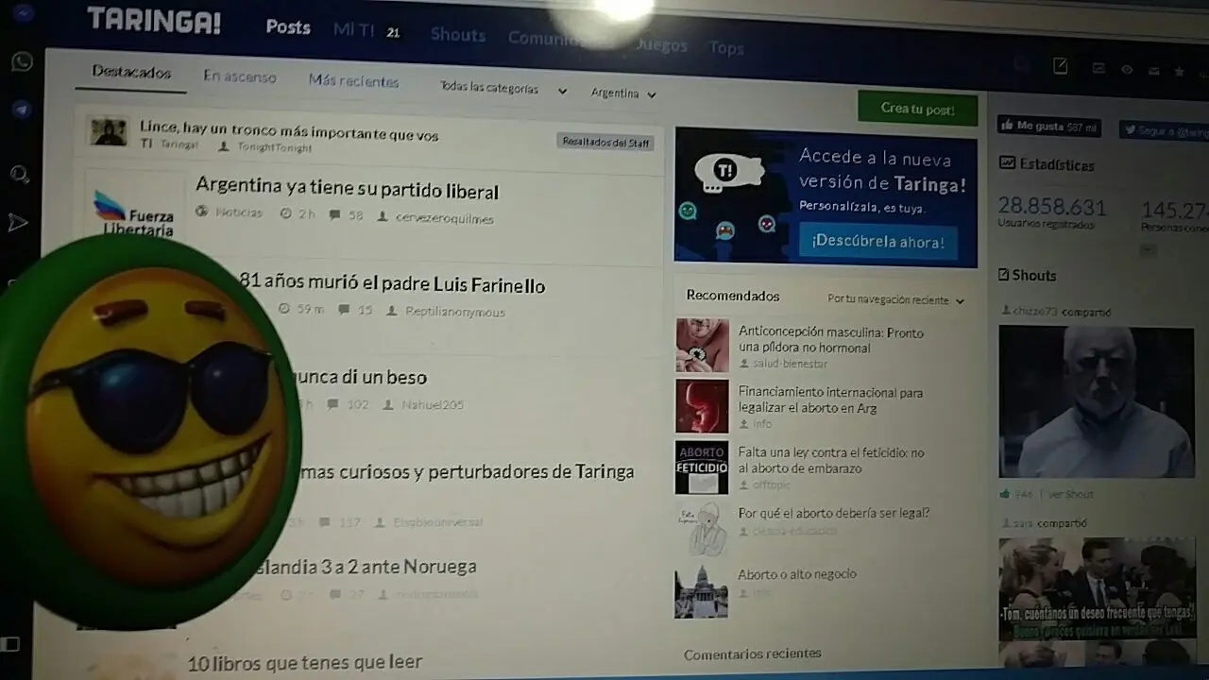This screenshot has height=680, width=1209.
Task: Click the ver Shout link
Action: coord(1070,494)
